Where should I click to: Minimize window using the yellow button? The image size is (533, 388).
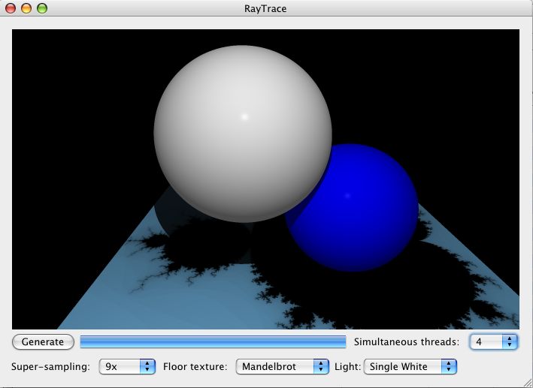coord(26,9)
